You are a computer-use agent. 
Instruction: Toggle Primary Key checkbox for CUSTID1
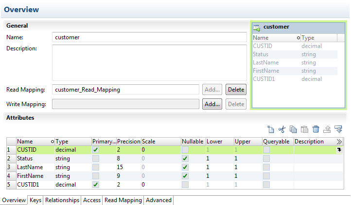tap(96, 185)
